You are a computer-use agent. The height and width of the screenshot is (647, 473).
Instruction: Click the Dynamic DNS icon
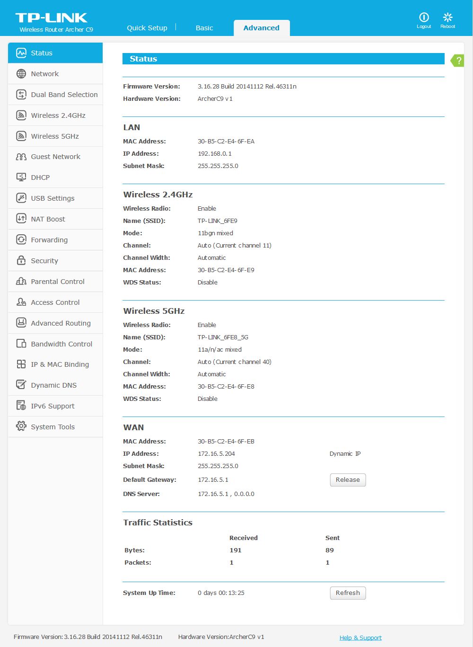point(21,385)
